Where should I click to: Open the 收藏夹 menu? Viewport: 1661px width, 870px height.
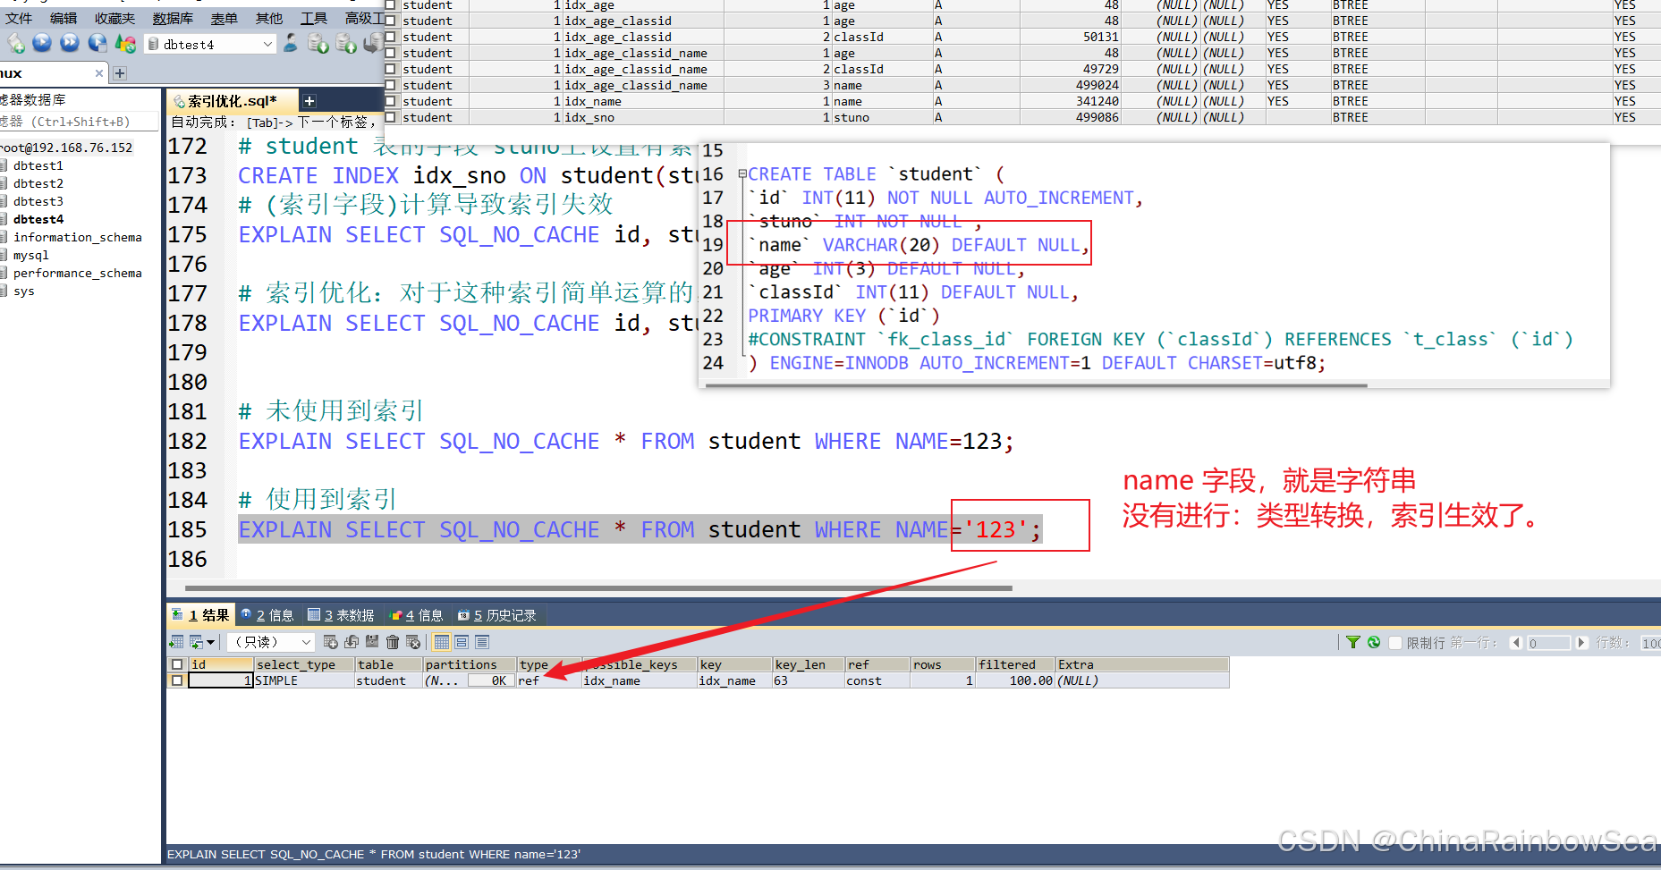[x=114, y=18]
